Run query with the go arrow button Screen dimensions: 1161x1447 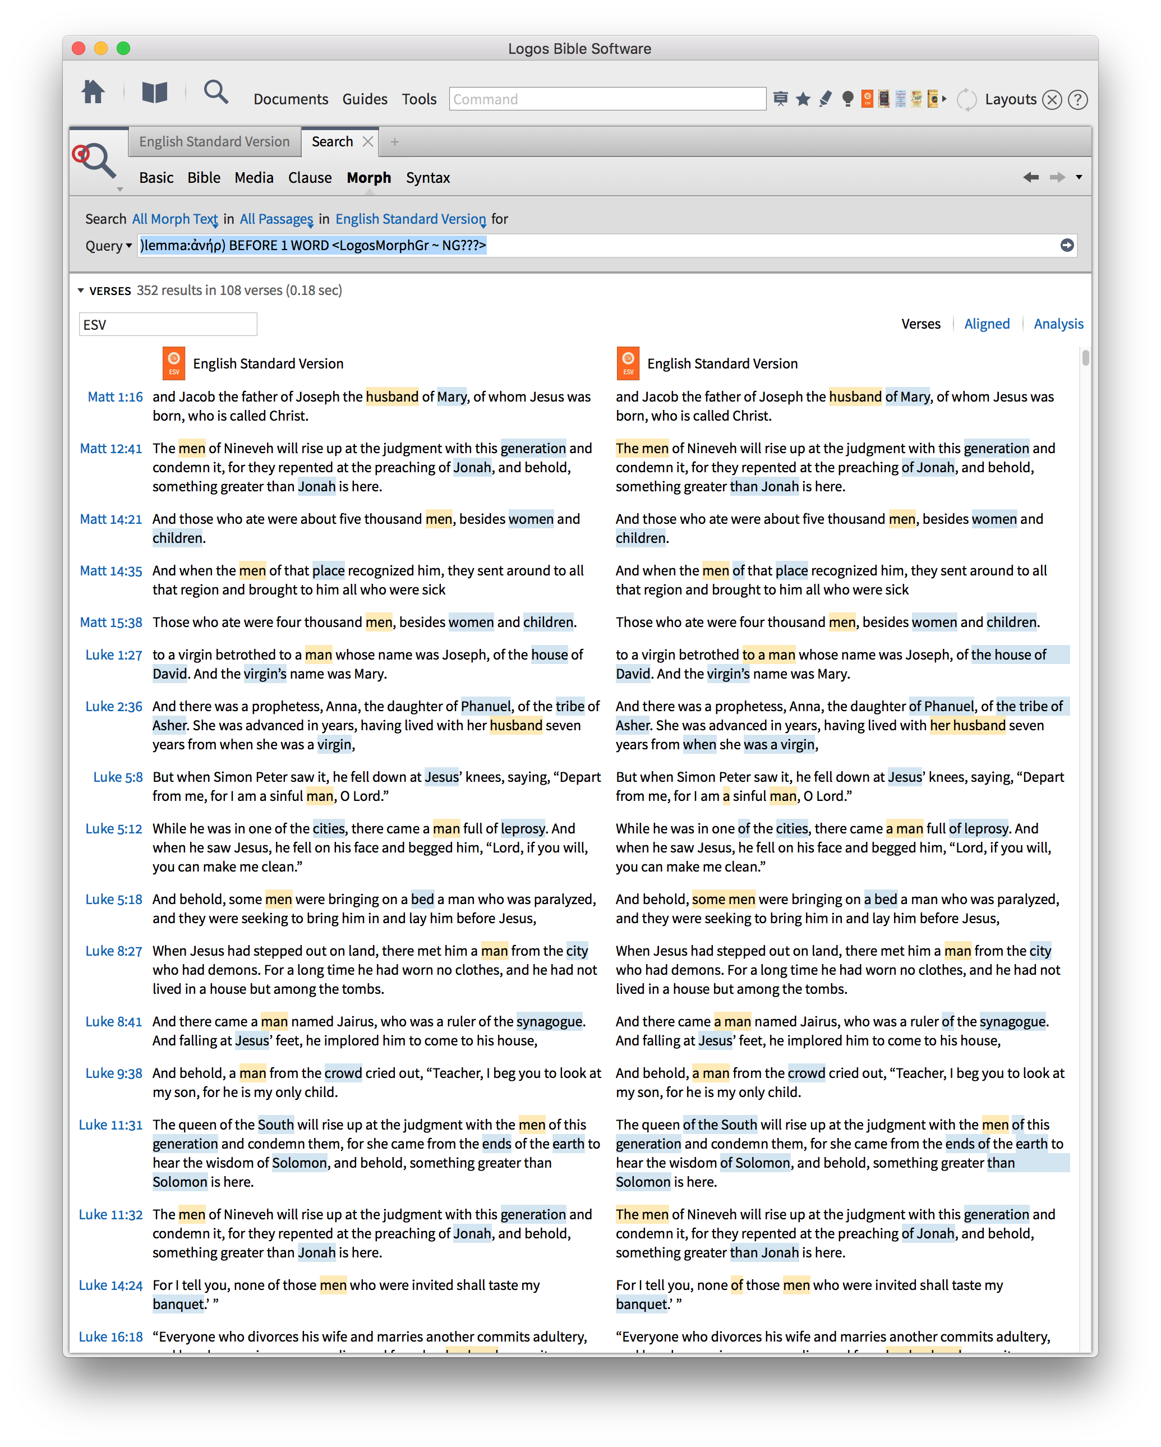[1067, 245]
